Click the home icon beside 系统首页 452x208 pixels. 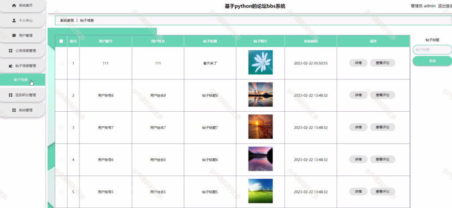point(14,5)
